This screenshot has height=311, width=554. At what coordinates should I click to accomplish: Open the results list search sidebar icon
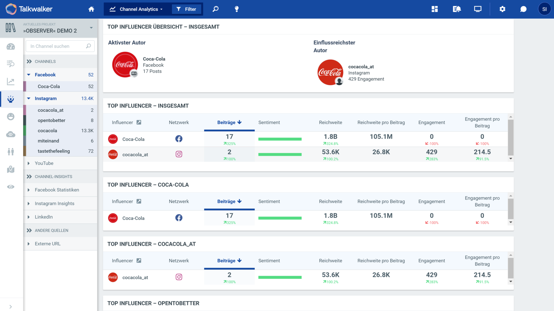coord(11,64)
